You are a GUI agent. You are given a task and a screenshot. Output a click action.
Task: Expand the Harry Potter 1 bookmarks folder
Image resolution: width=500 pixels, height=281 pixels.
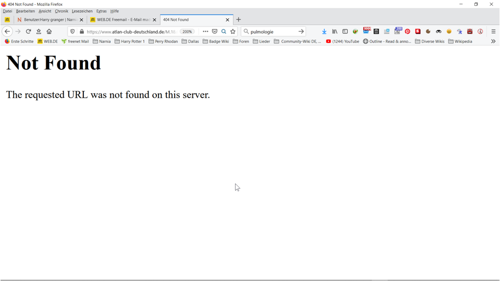pyautogui.click(x=129, y=42)
